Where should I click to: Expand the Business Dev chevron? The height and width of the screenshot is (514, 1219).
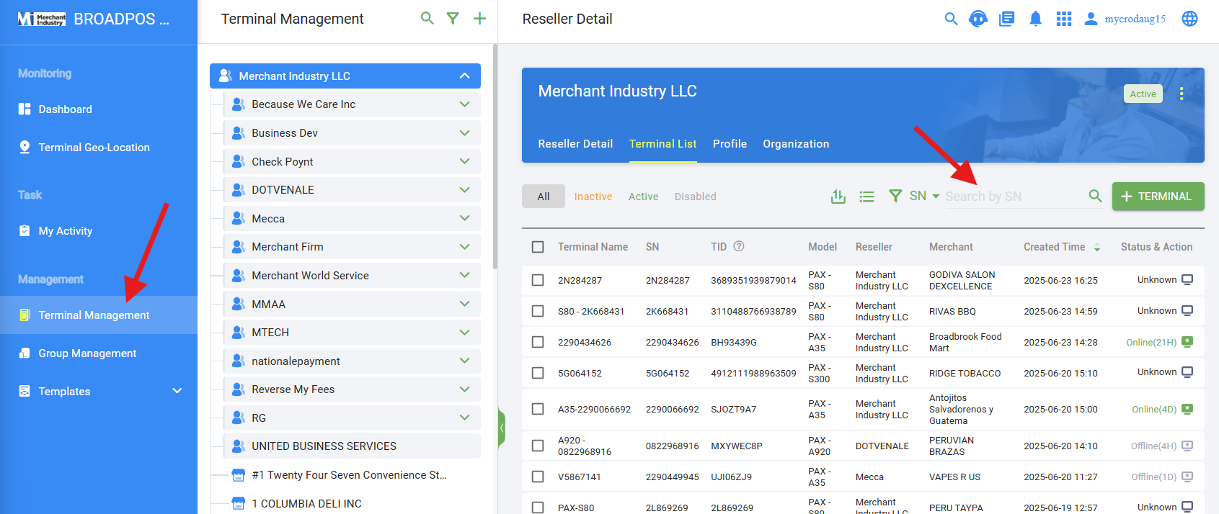465,132
